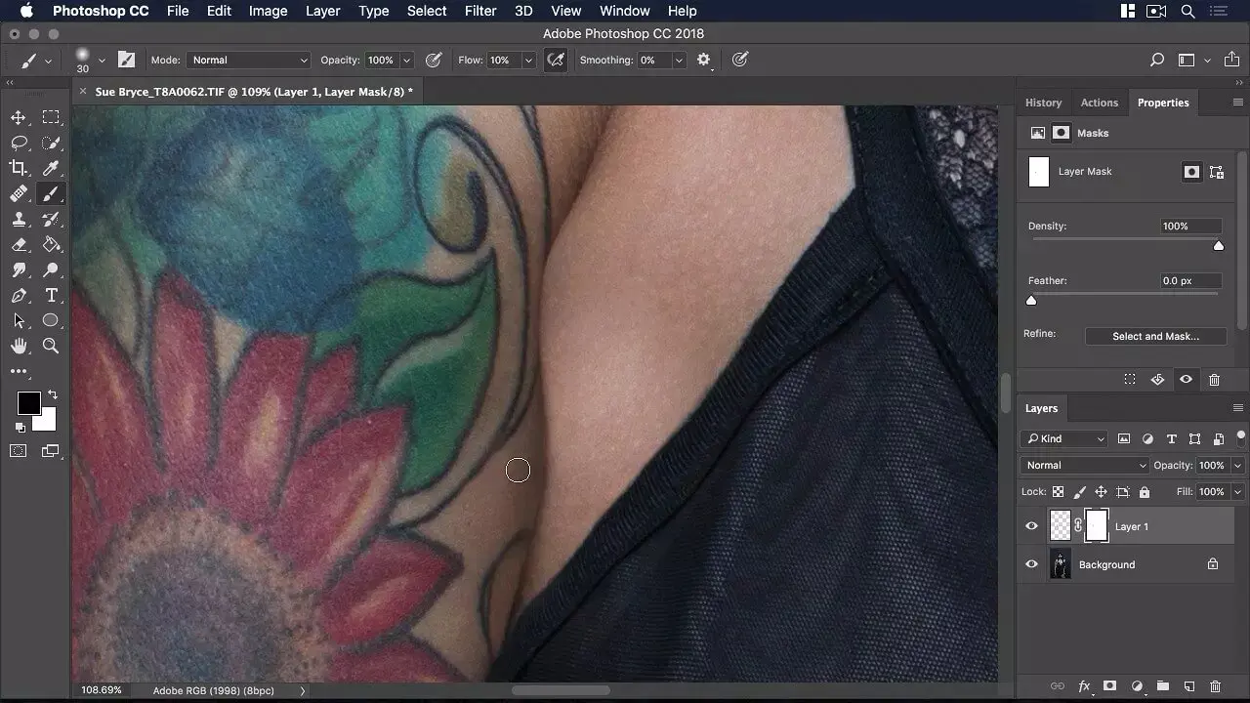Viewport: 1250px width, 703px height.
Task: Toggle pressure for size button
Action: 740,61
